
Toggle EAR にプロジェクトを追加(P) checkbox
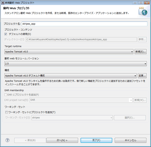(6, 94)
